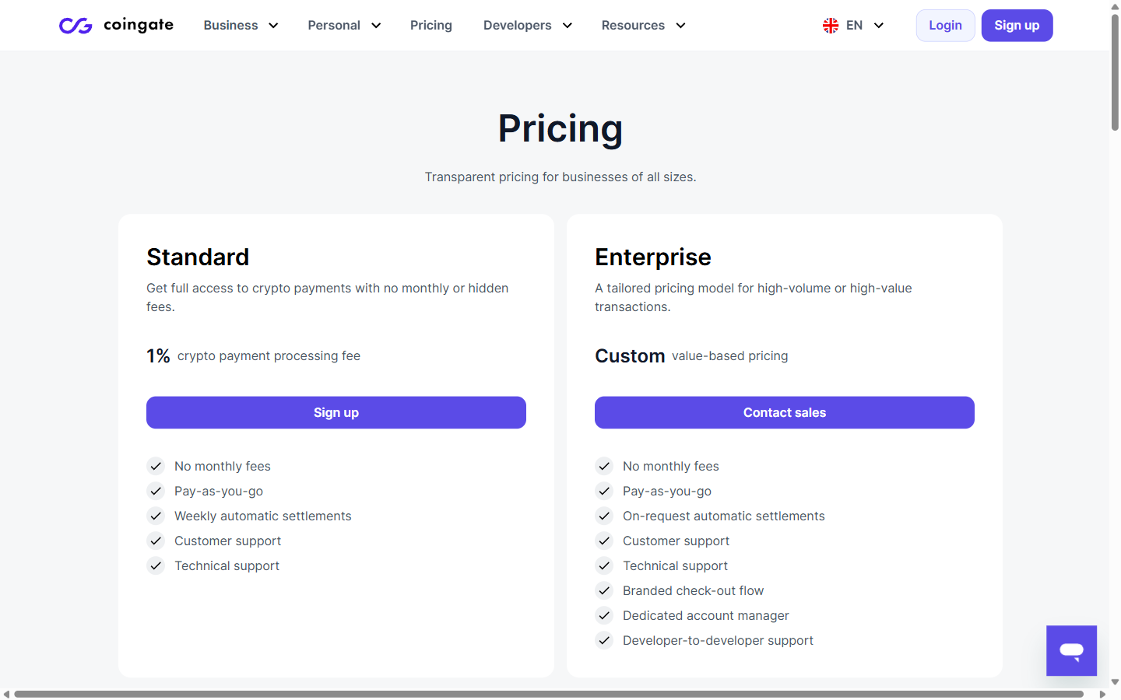Open the chat widget bubble
Screen dimensions: 1121x700
[x=1071, y=650]
